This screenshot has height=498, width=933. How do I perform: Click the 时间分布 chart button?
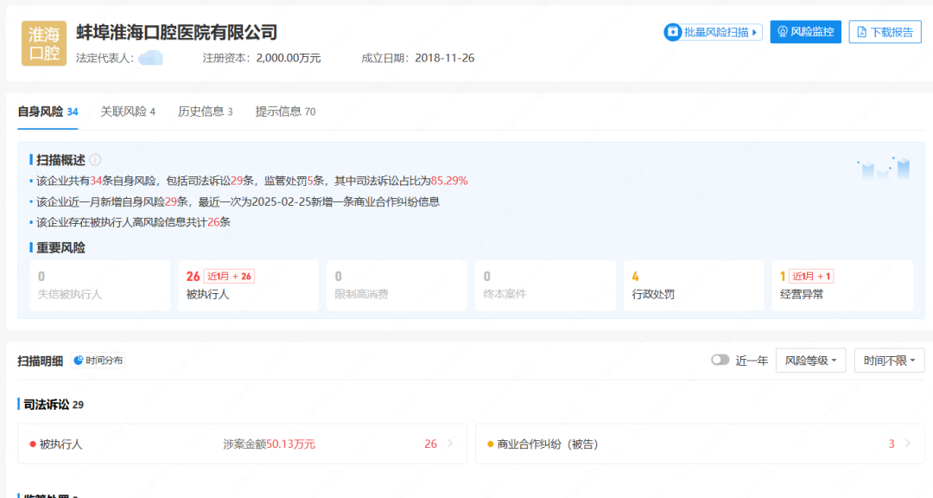98,361
